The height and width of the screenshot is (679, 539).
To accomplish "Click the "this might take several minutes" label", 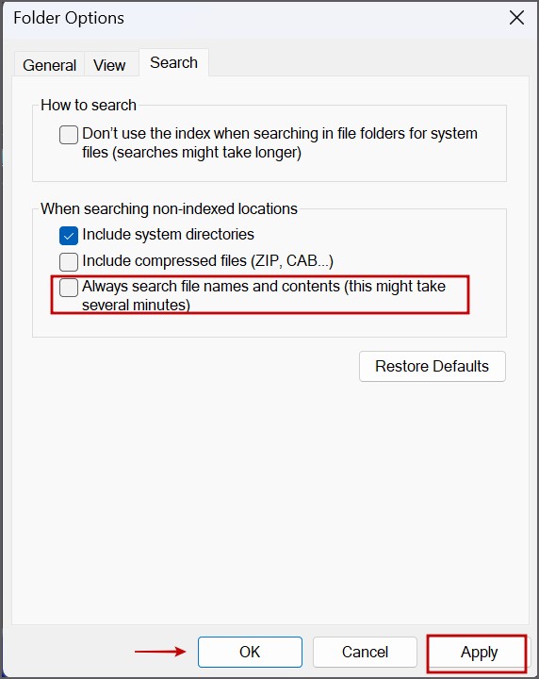I will click(264, 296).
